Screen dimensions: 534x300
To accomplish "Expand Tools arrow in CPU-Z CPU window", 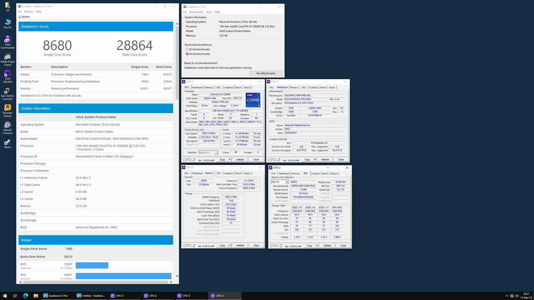I will point(229,160).
